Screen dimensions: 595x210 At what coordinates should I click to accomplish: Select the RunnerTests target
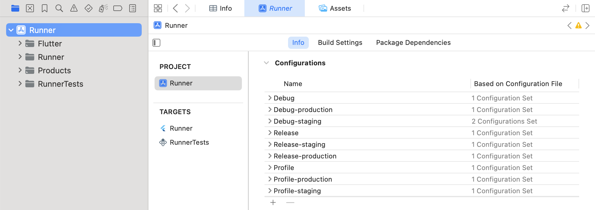click(189, 142)
